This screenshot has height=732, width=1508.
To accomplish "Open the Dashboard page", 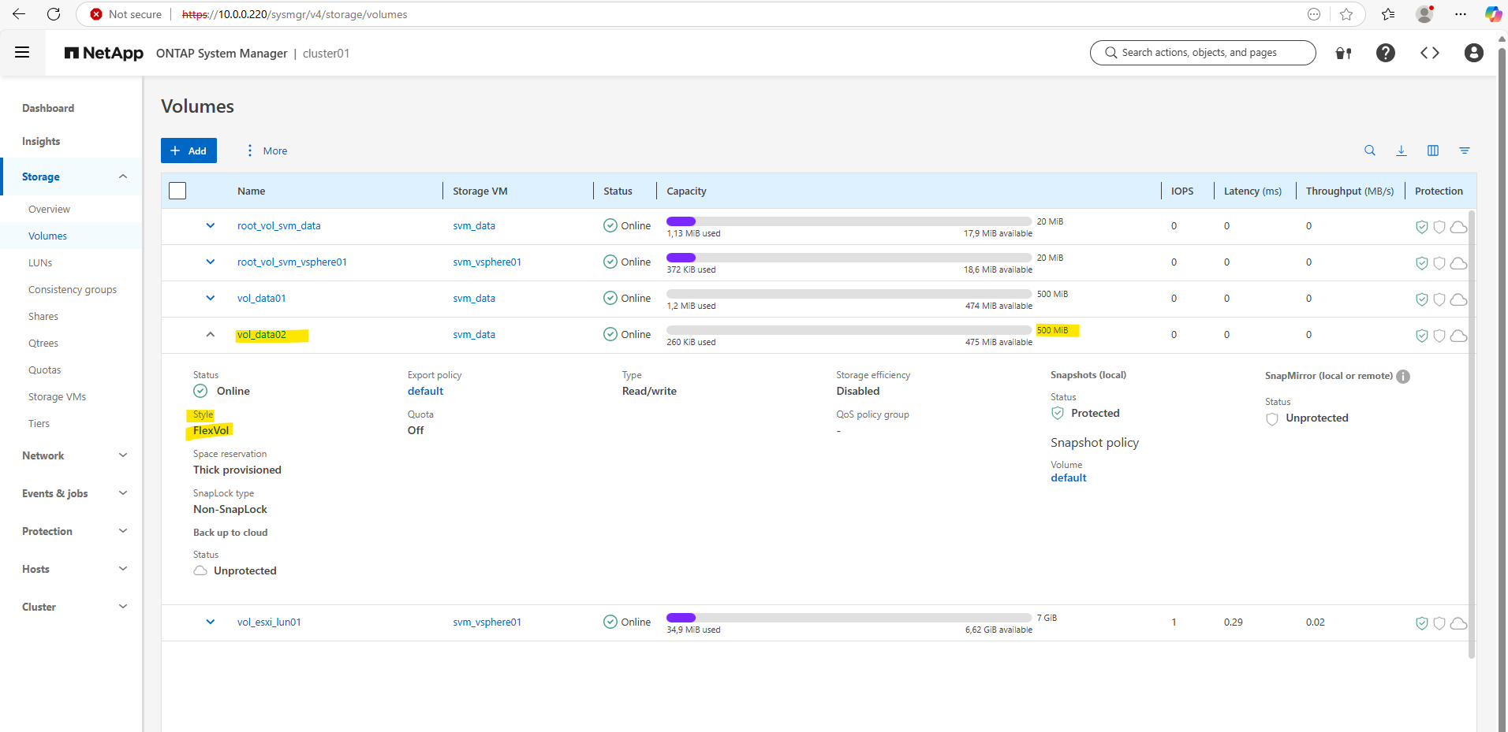I will coord(48,108).
